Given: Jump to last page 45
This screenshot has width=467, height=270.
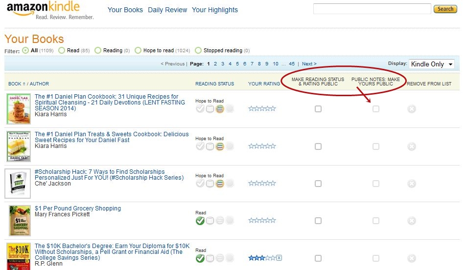Looking at the screenshot, I should 292,64.
